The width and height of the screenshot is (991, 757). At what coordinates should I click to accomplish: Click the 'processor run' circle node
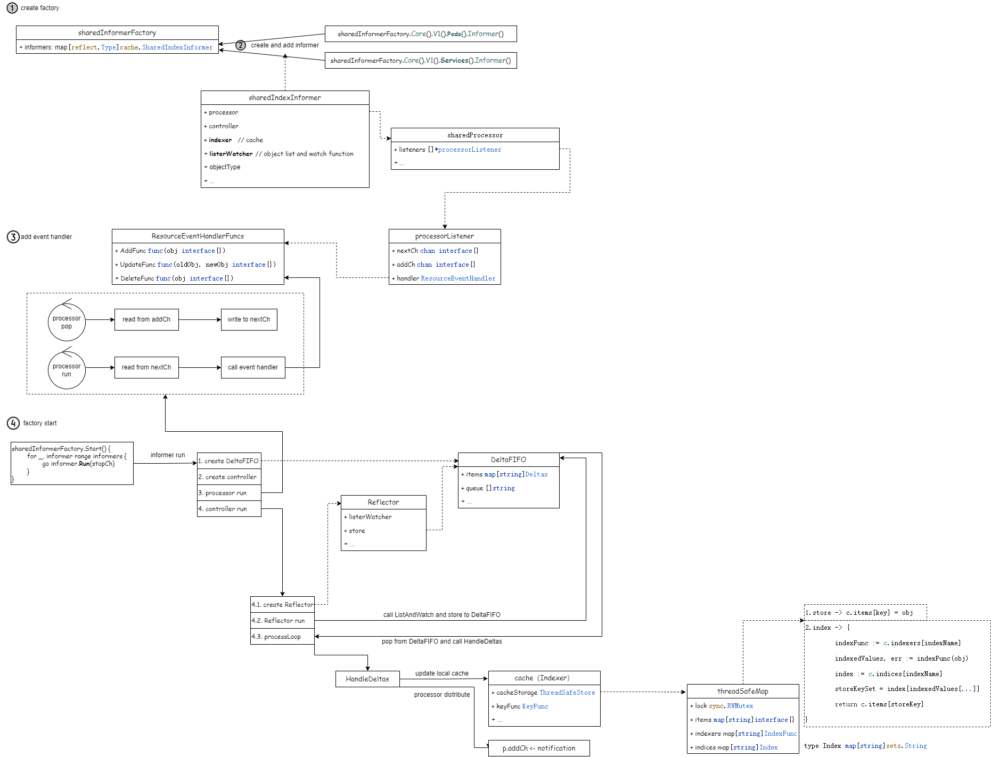67,370
